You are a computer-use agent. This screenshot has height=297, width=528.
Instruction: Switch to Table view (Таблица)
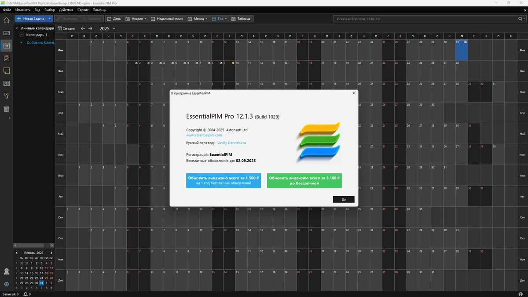(x=241, y=19)
